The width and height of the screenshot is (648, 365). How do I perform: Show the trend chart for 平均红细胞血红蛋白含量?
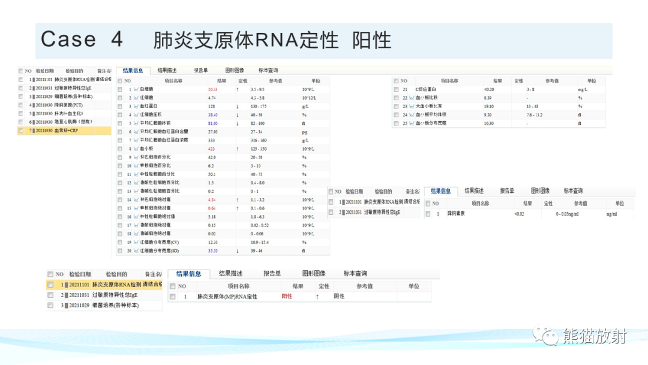(x=136, y=131)
